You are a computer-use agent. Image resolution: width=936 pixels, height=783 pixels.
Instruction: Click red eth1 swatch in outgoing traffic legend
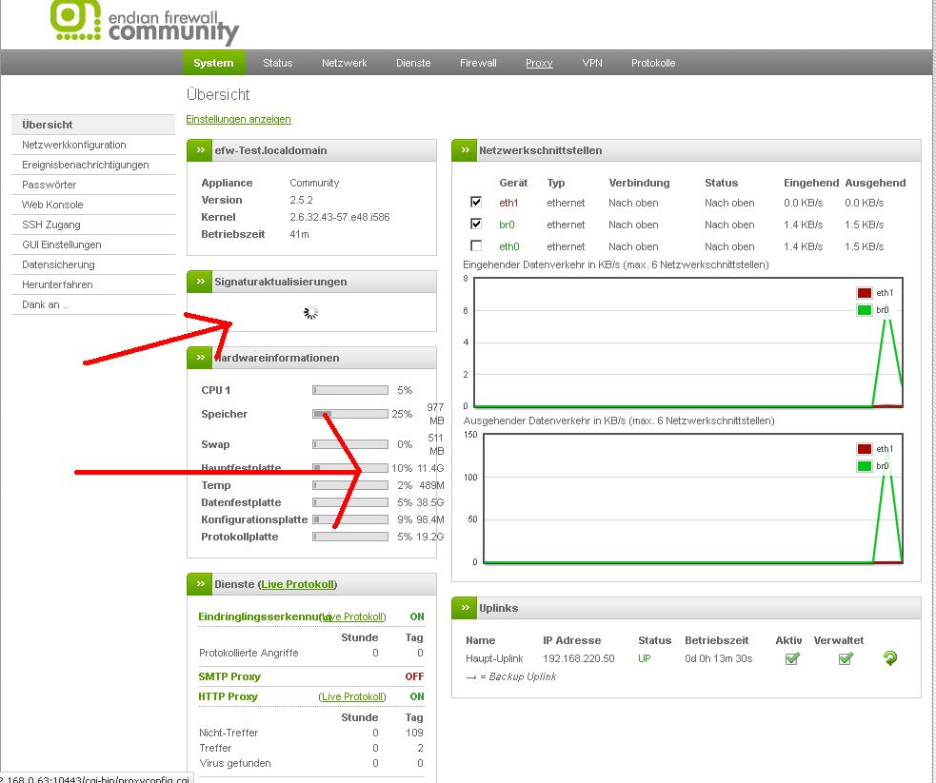[x=865, y=449]
